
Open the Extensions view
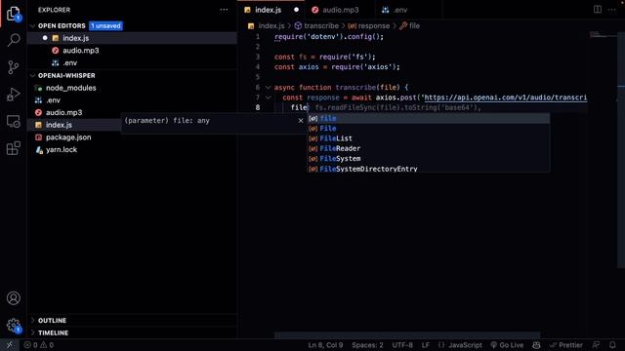point(13,148)
